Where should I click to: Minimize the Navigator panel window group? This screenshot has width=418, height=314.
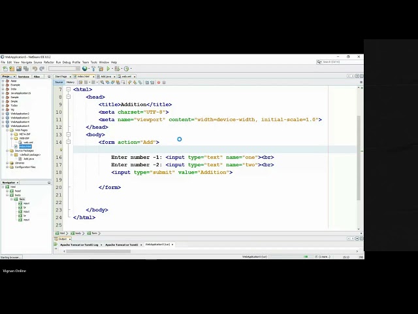[49, 183]
